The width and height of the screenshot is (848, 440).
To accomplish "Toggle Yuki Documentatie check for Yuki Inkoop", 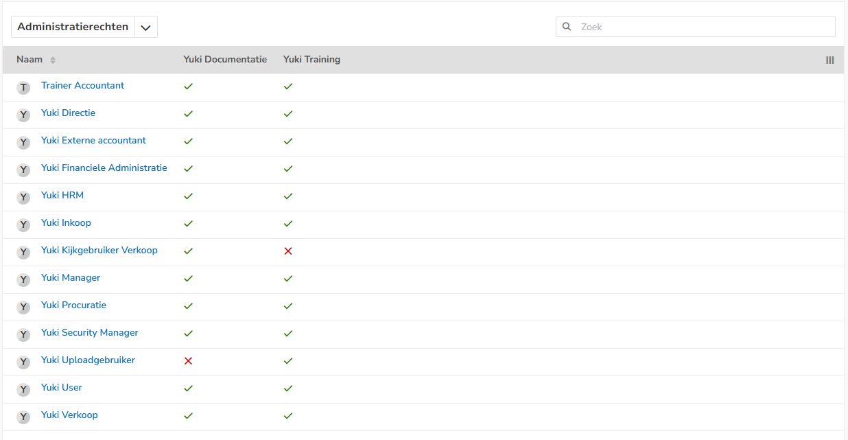I will pyautogui.click(x=188, y=224).
